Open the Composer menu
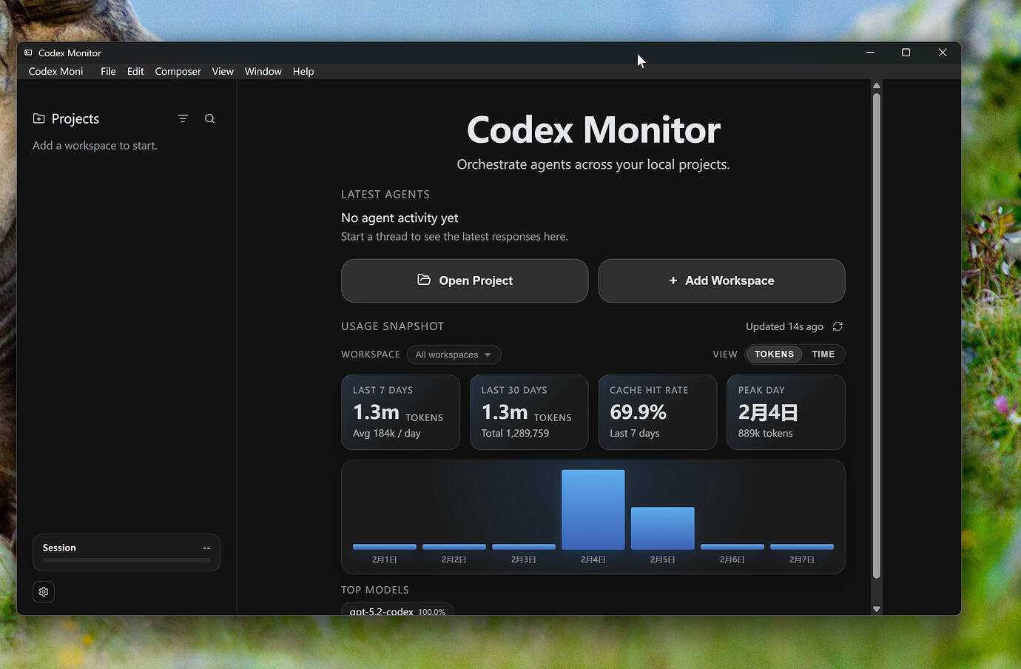This screenshot has height=669, width=1021. point(178,71)
